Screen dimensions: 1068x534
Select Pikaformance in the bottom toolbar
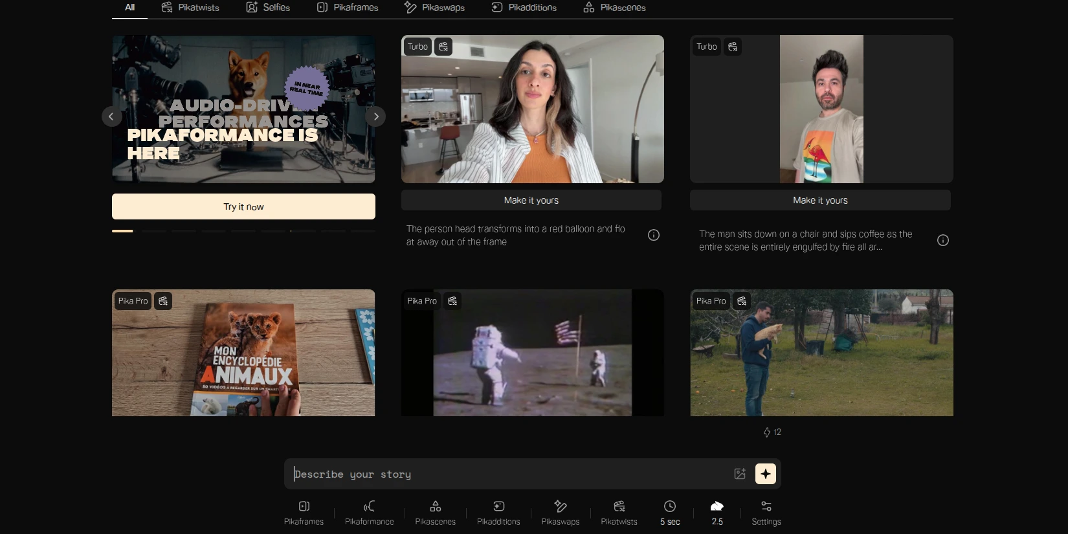click(x=369, y=513)
